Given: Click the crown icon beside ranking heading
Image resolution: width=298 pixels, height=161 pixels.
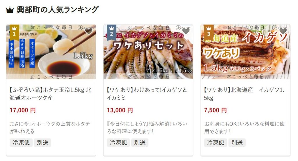Looking at the screenshot, I should click(10, 10).
